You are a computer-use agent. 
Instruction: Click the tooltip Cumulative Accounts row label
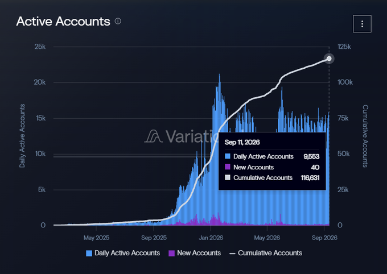pyautogui.click(x=263, y=178)
